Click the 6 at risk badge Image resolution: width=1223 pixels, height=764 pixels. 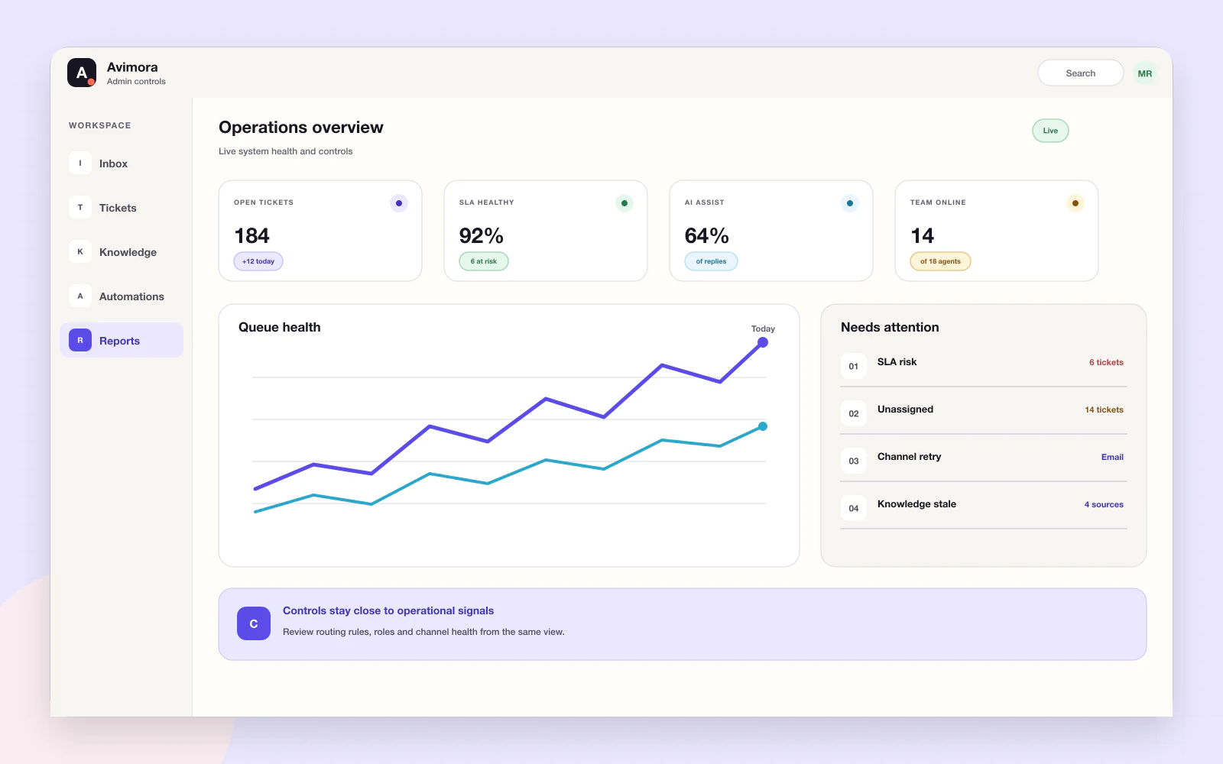coord(484,261)
